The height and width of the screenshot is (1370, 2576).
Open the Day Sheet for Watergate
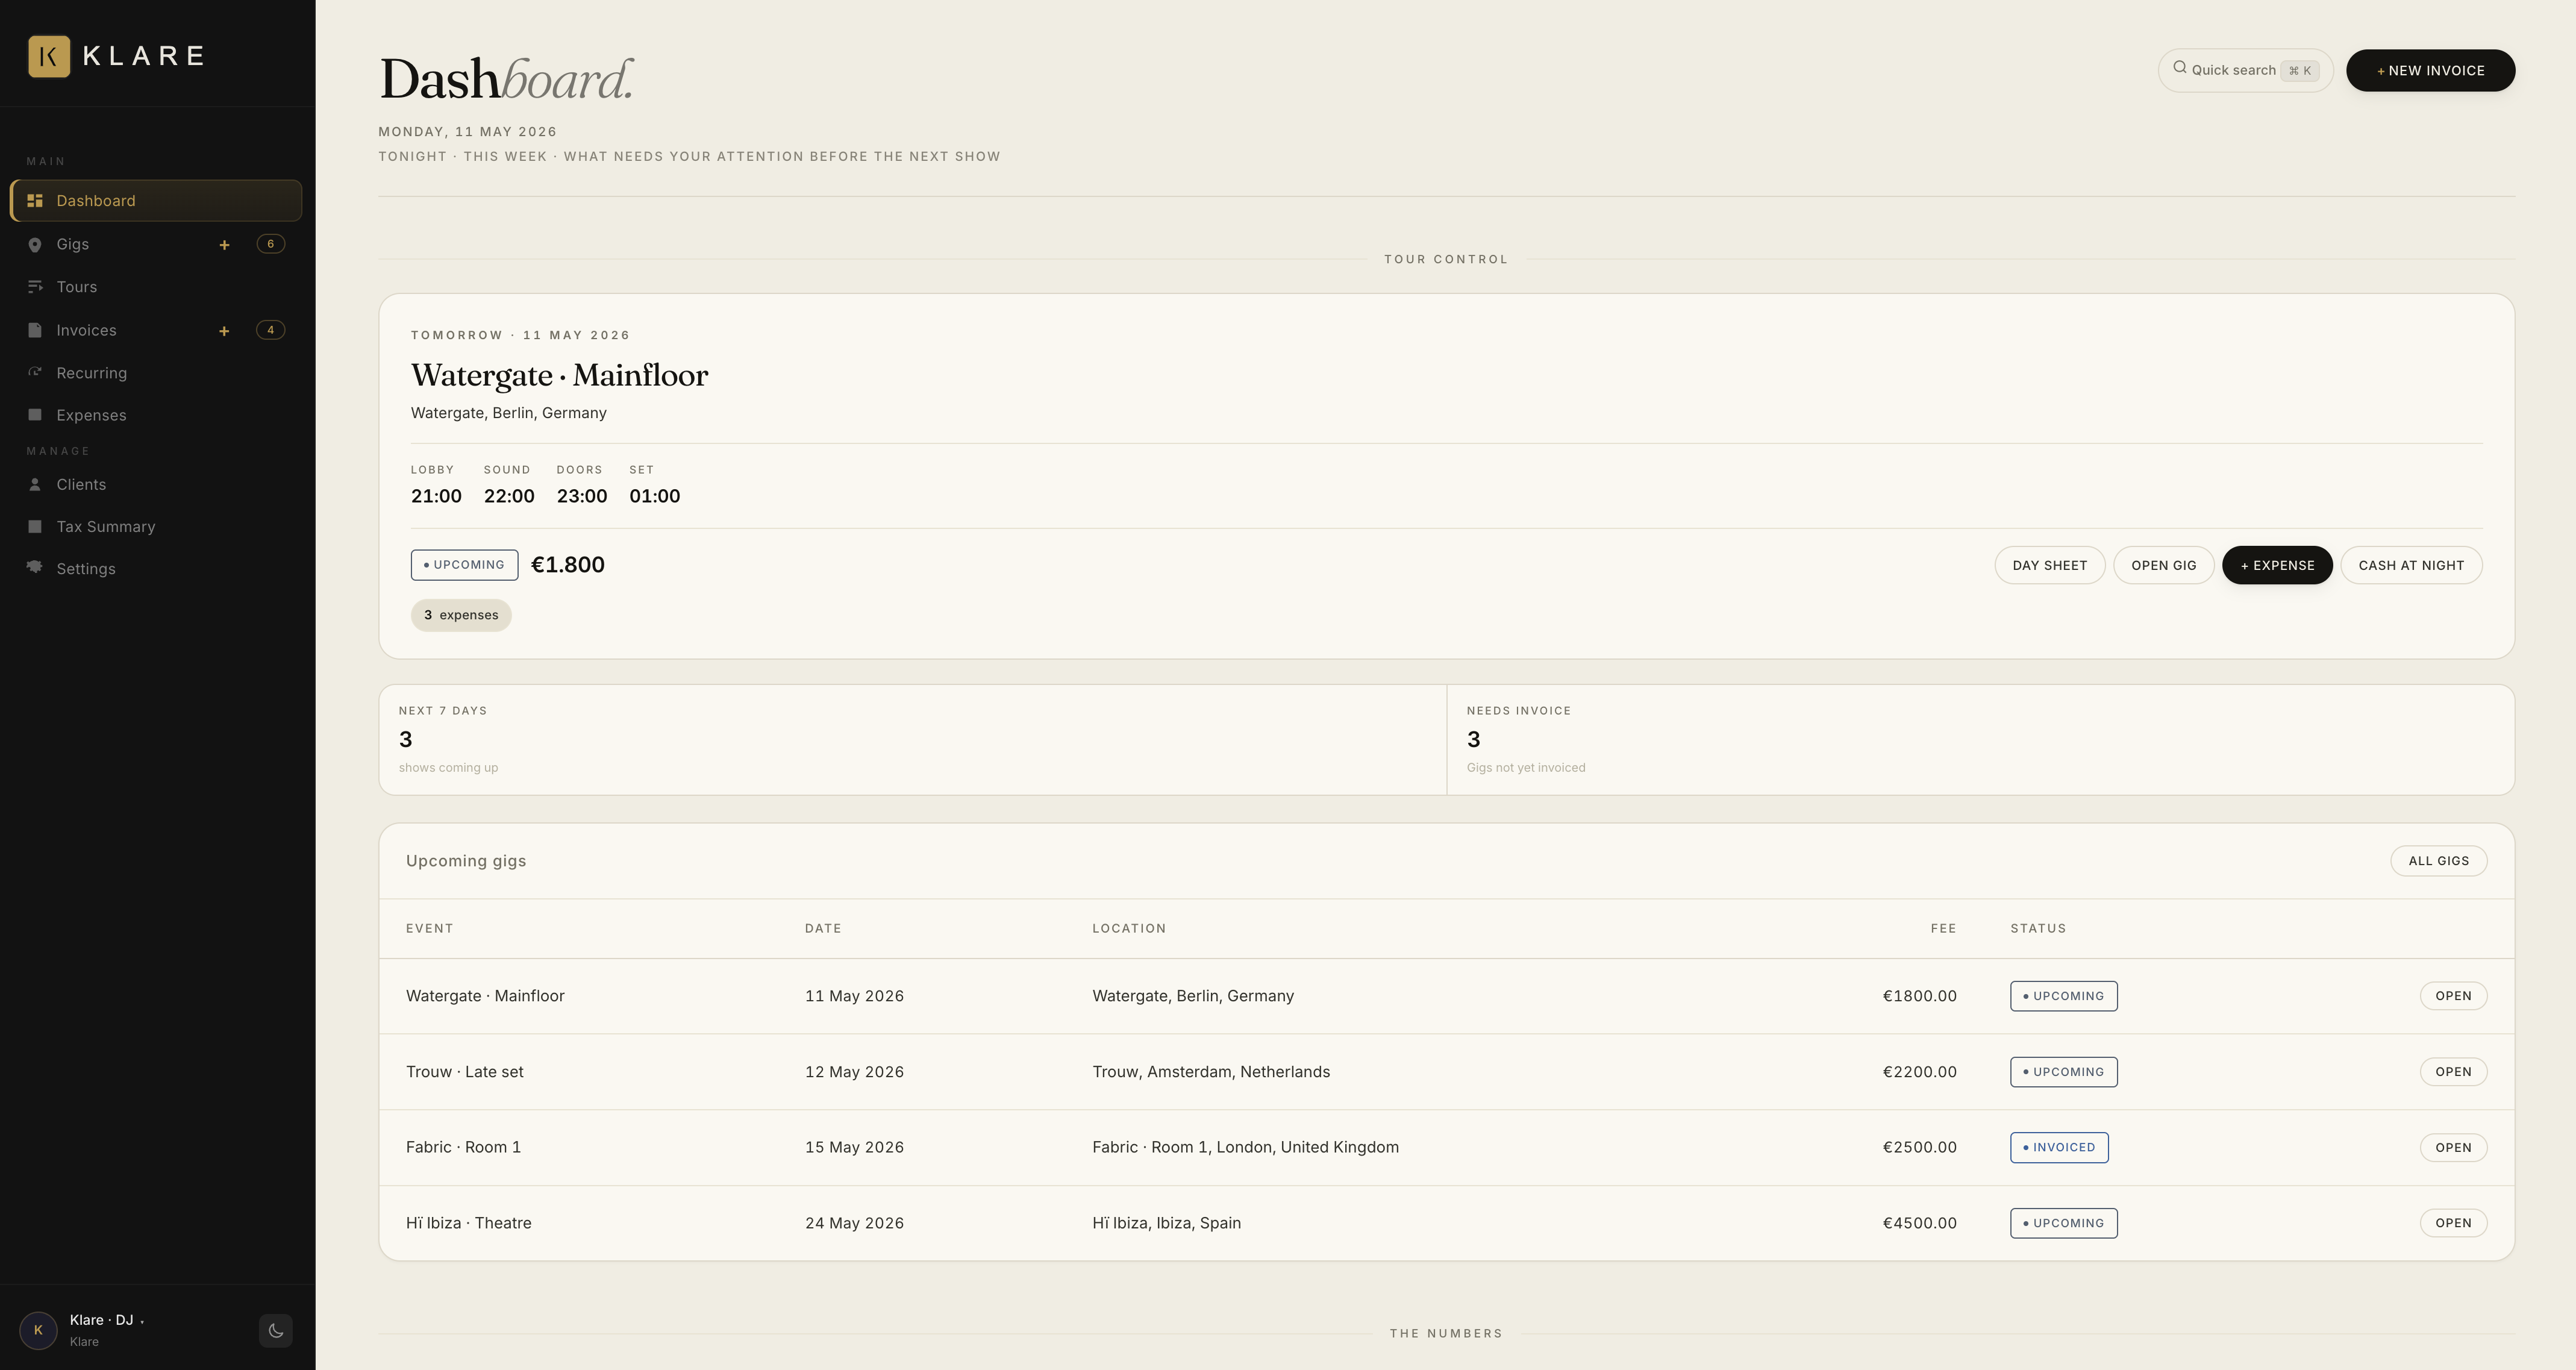point(2049,565)
